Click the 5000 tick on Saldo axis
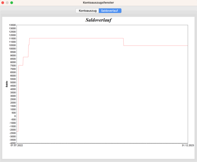The height and width of the screenshot is (162, 197). [x=13, y=82]
